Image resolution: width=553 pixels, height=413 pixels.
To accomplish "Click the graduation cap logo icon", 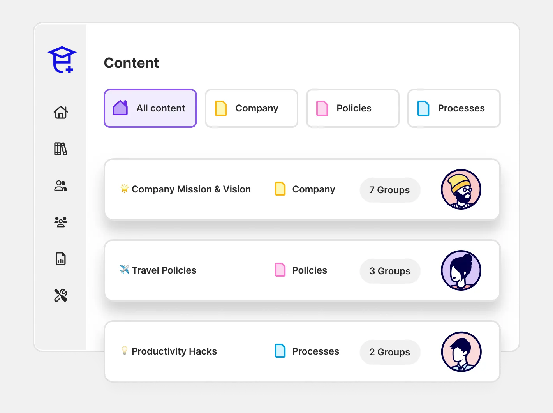I will coord(62,60).
